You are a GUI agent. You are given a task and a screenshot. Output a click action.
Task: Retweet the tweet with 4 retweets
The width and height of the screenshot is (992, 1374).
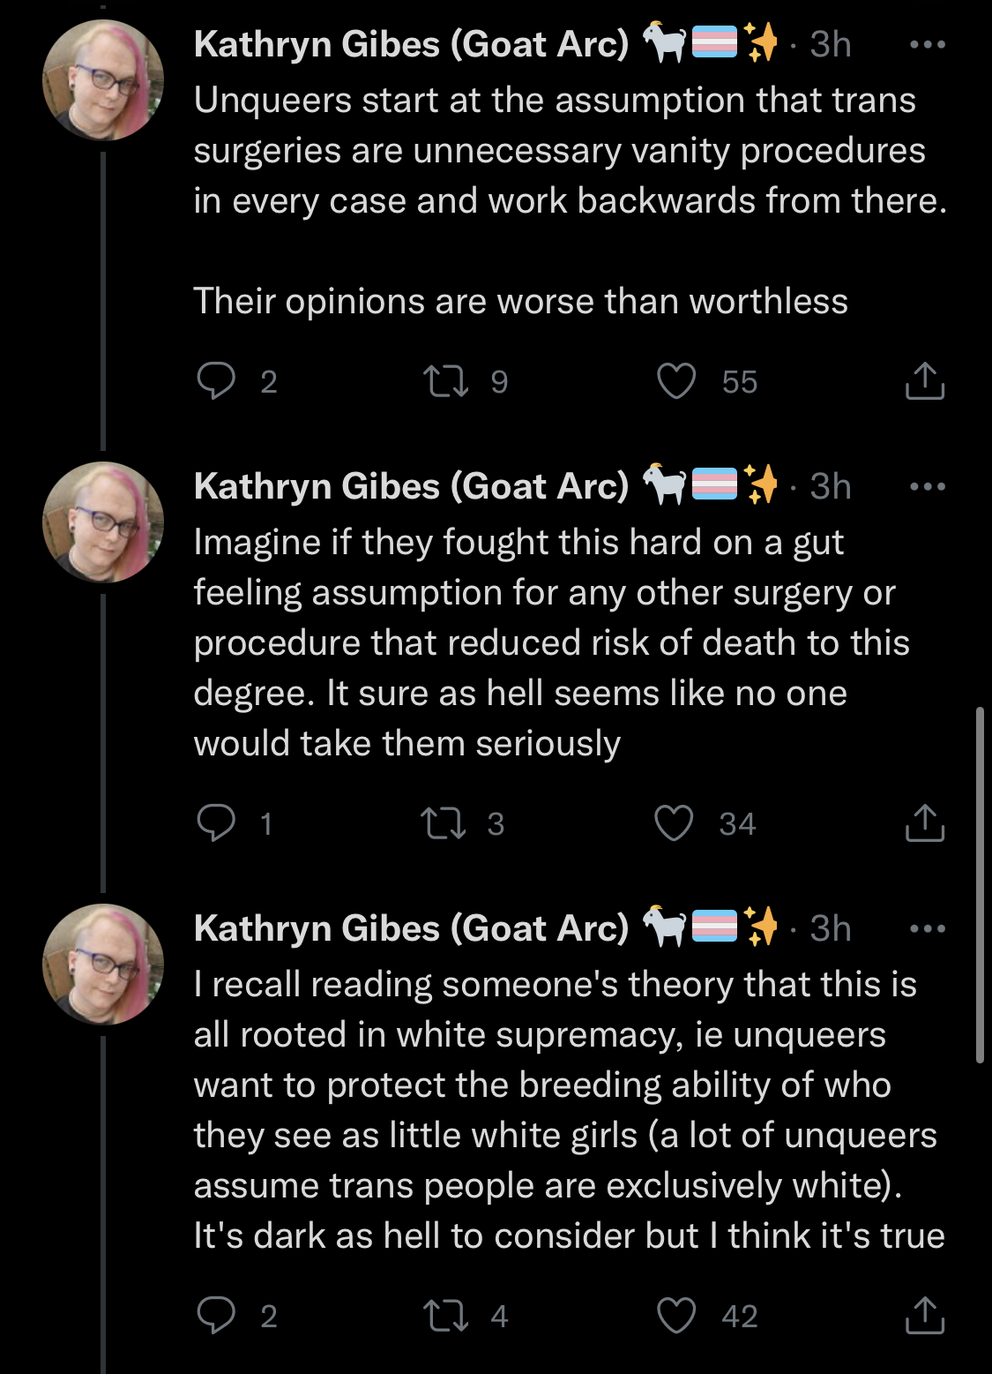pos(445,1315)
